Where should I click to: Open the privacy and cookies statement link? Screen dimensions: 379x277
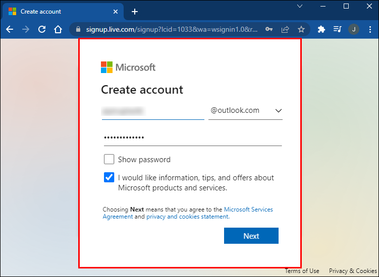188,217
